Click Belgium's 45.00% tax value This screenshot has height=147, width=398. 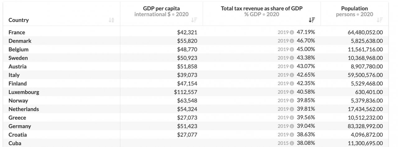(x=306, y=49)
